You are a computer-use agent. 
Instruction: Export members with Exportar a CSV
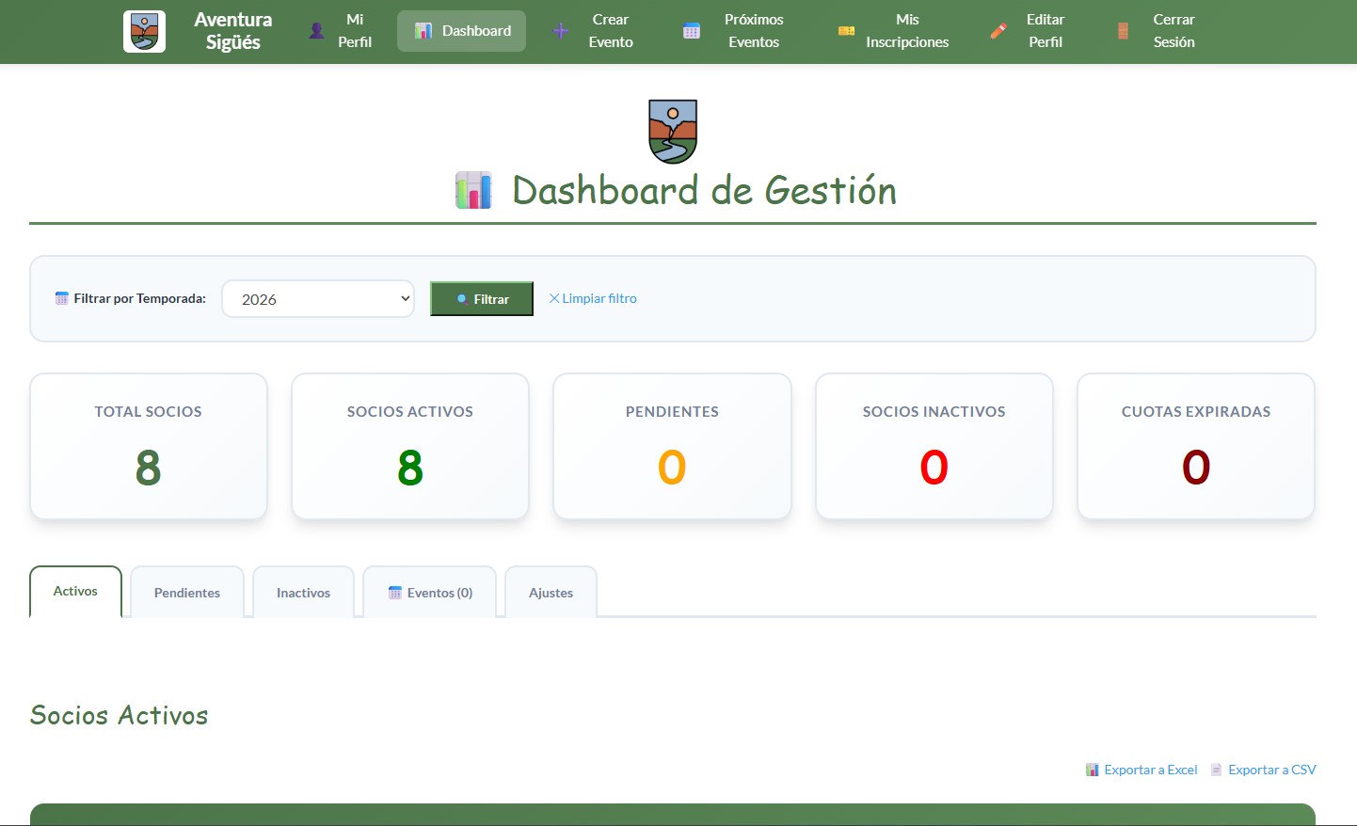coord(1263,770)
